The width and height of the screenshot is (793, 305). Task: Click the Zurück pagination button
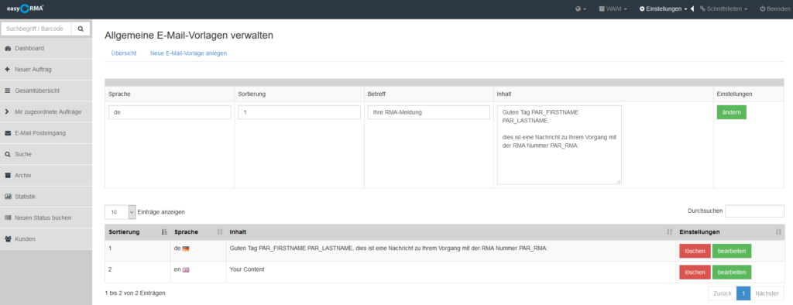click(x=723, y=293)
